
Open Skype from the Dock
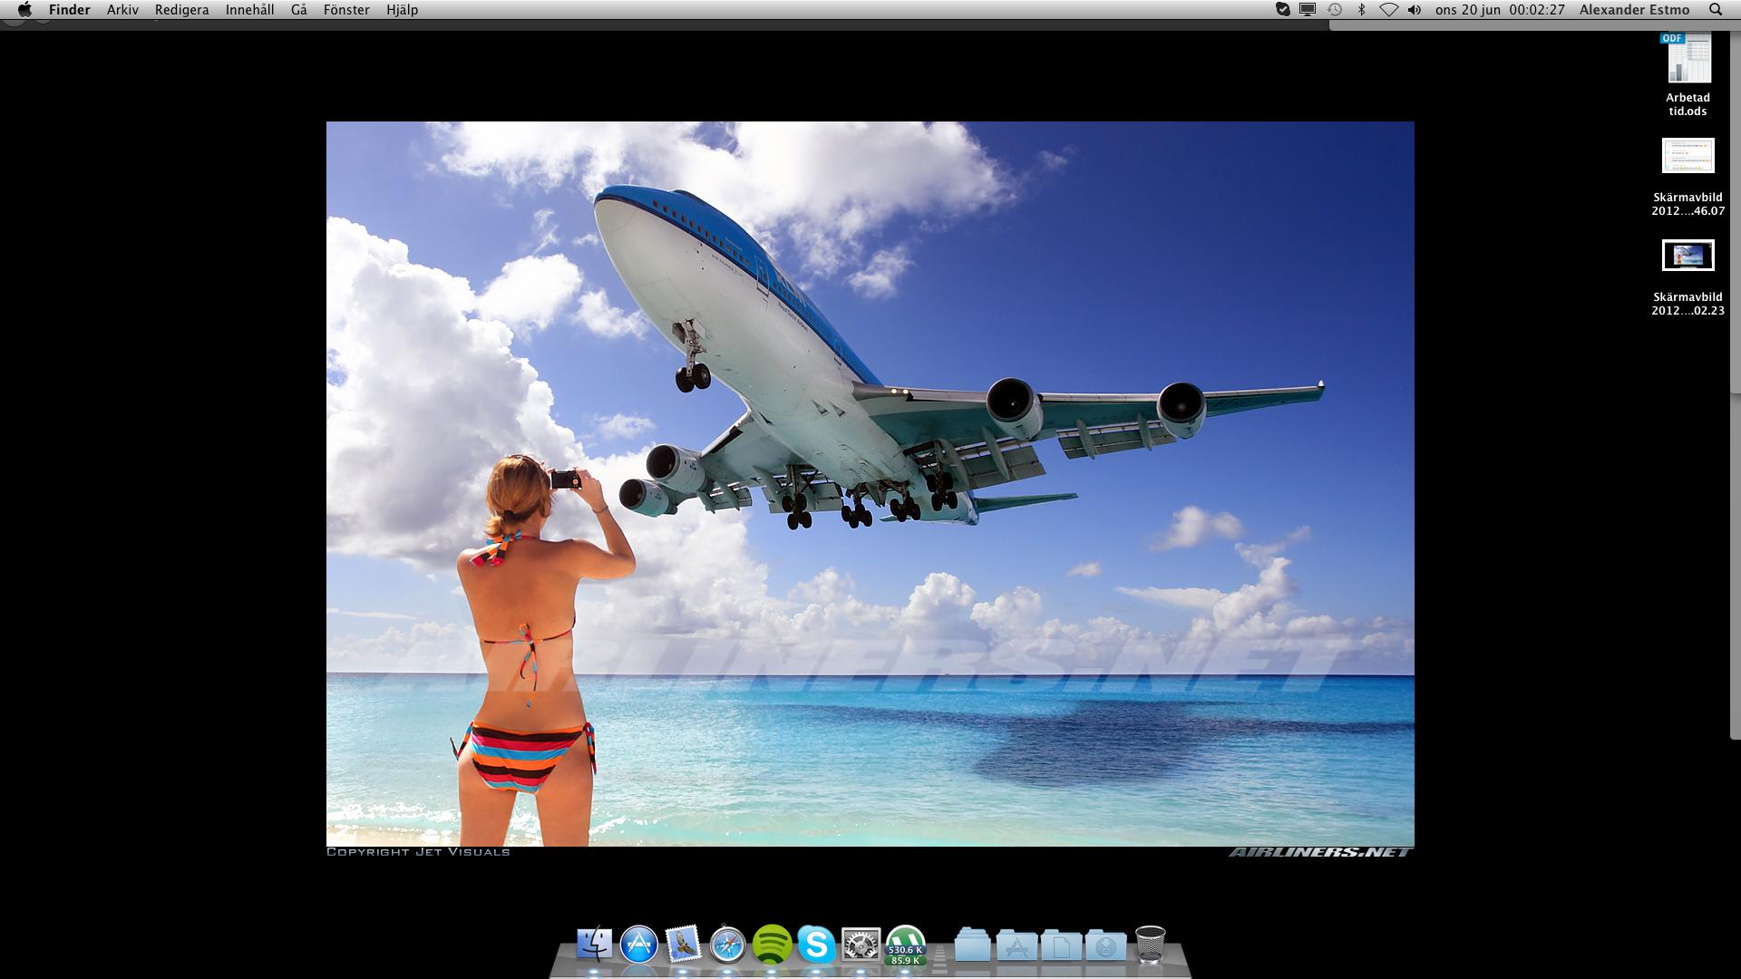click(816, 945)
